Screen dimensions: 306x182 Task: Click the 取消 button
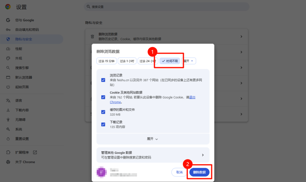pos(179,172)
